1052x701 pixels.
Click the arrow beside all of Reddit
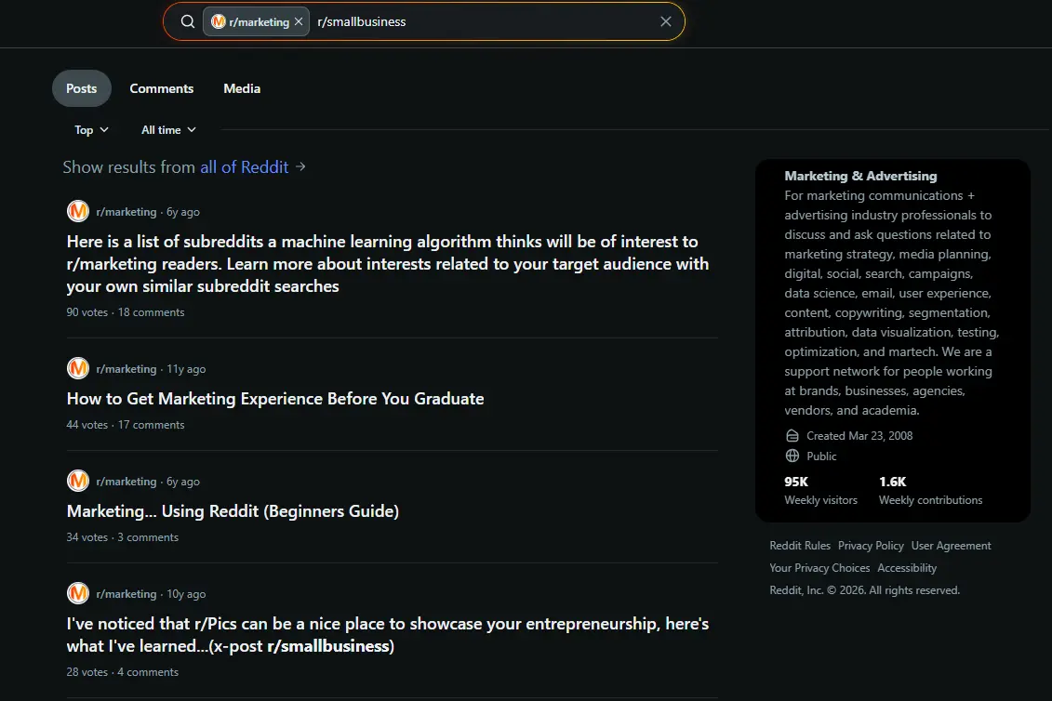(300, 166)
